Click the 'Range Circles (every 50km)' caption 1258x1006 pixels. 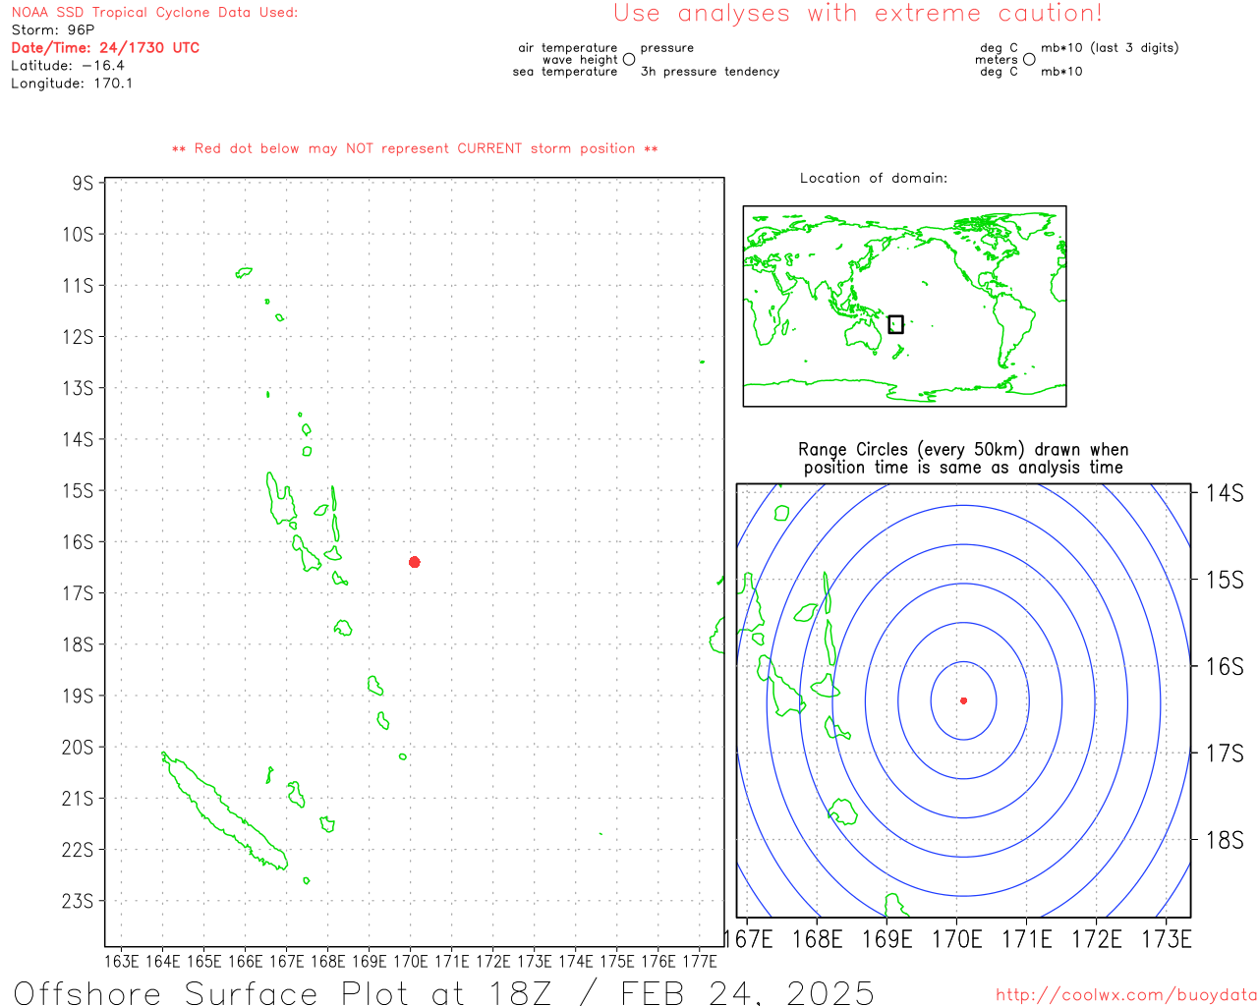tap(963, 459)
